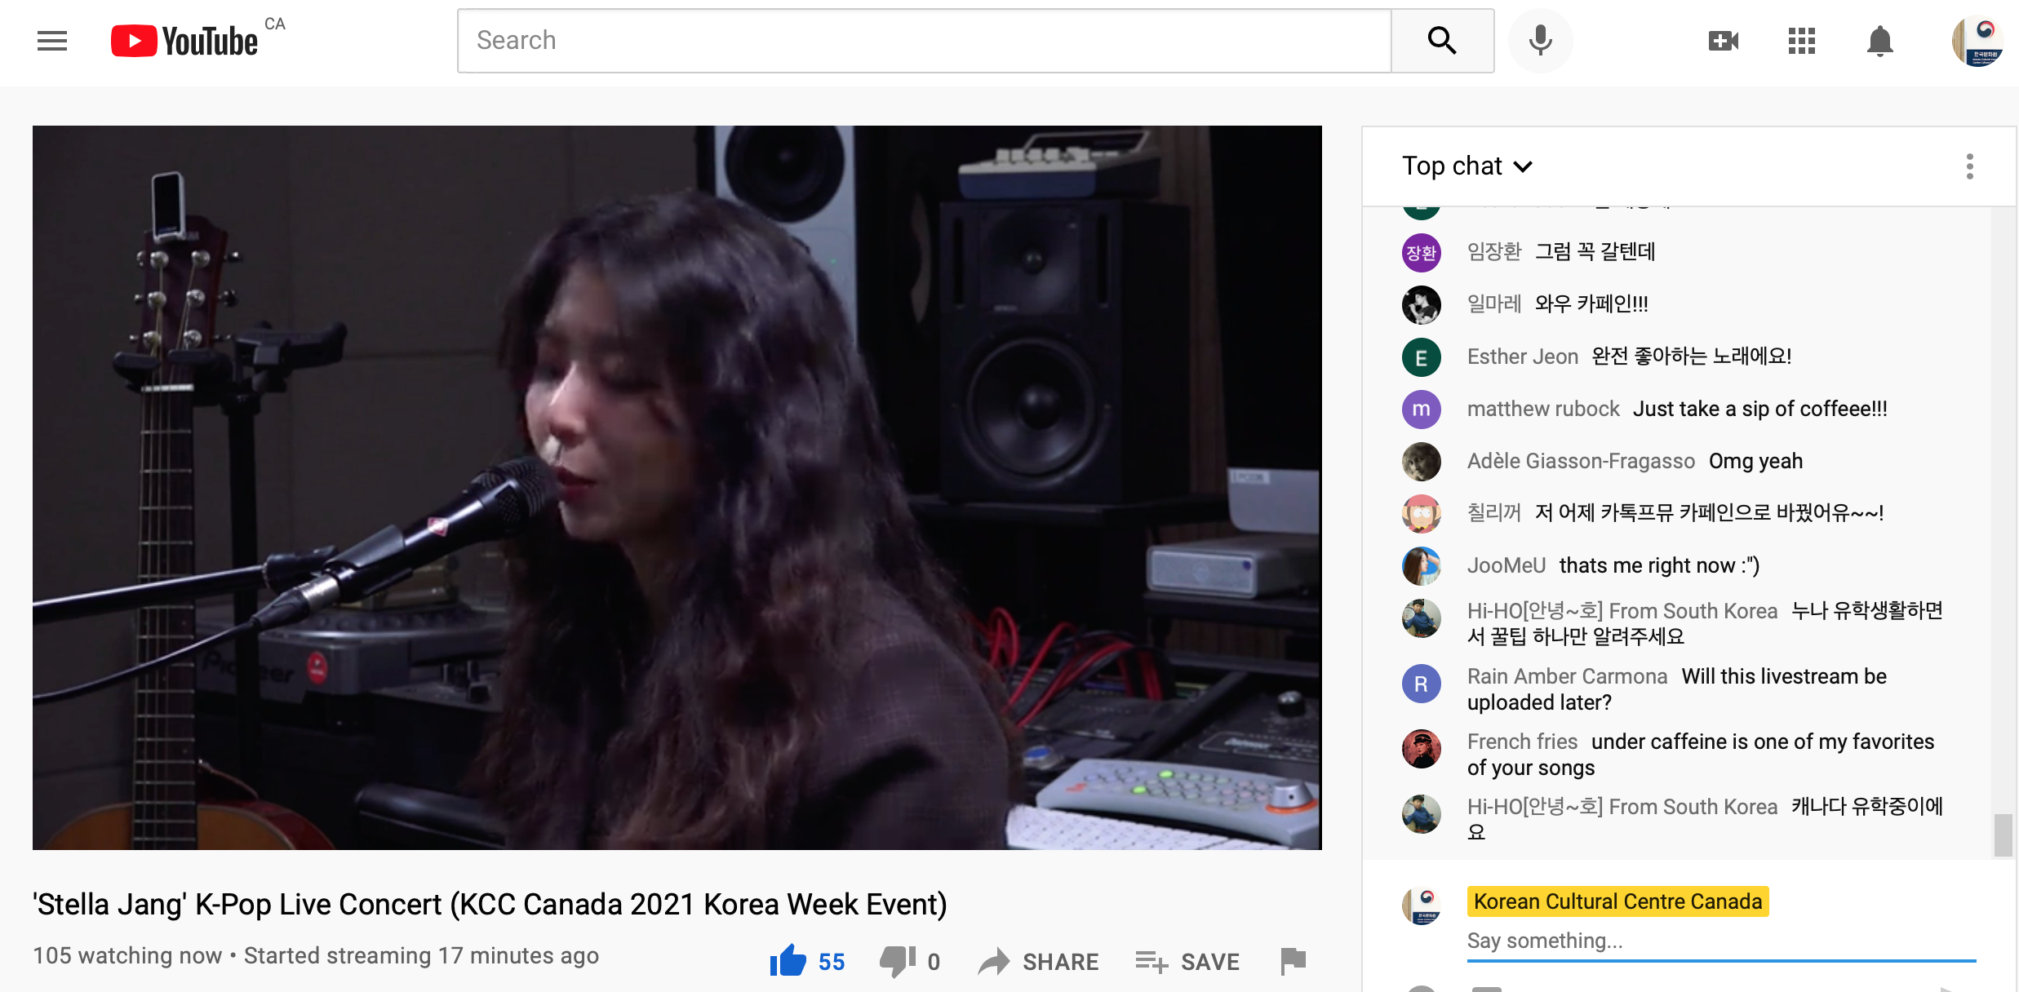Screen dimensions: 2019x992
Task: Click the Stella Jang video player
Action: coord(677,488)
